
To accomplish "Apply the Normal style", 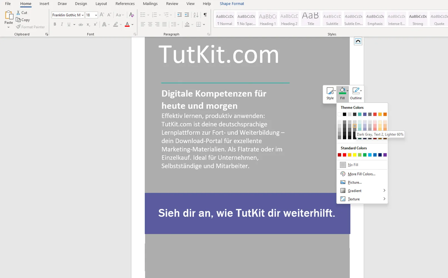I will [225, 19].
